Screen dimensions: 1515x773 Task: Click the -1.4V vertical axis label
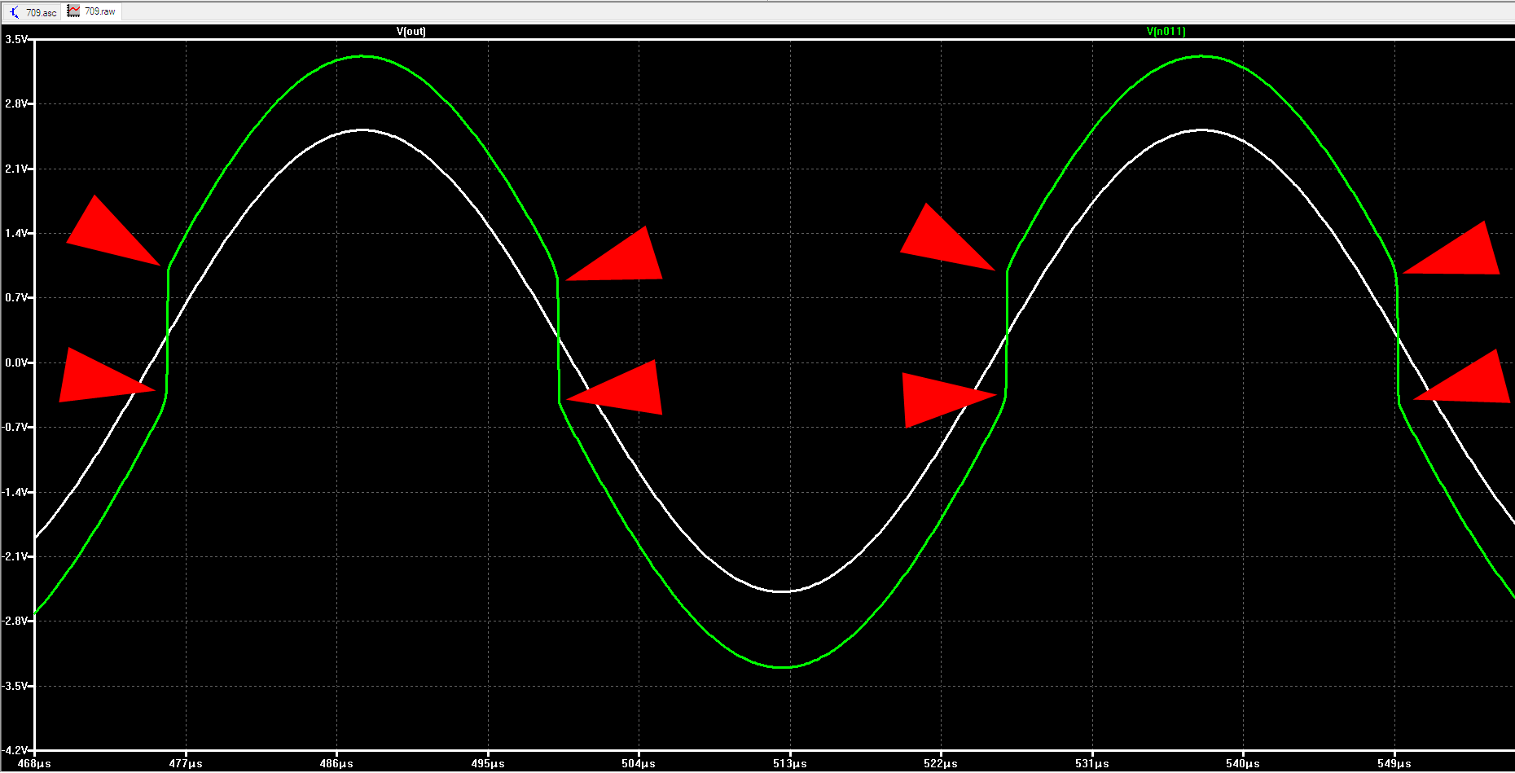pos(15,492)
